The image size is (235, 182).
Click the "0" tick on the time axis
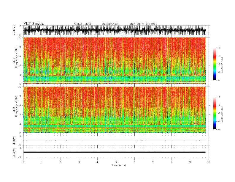pyautogui.click(x=23, y=162)
